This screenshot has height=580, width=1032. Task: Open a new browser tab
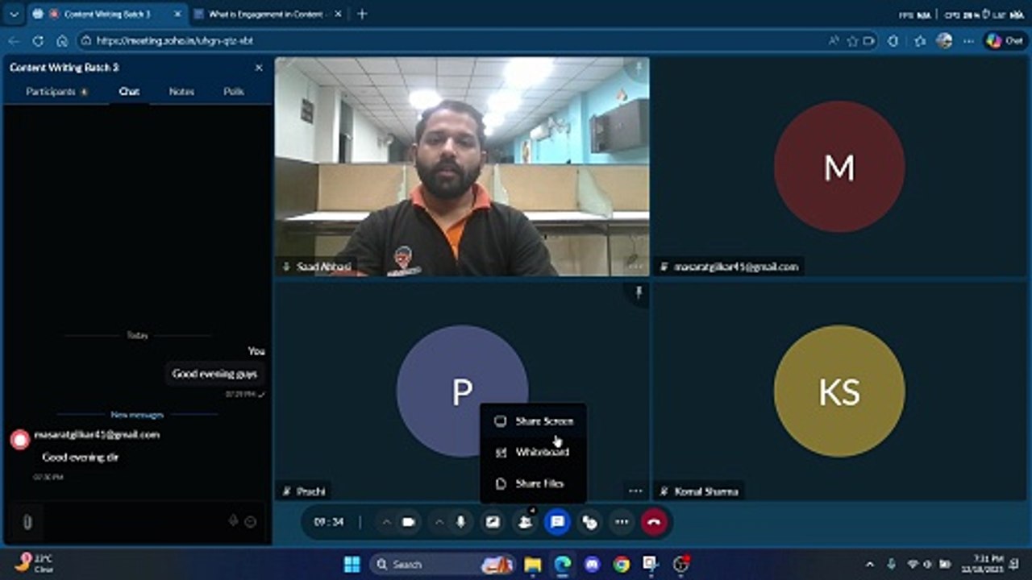tap(362, 14)
